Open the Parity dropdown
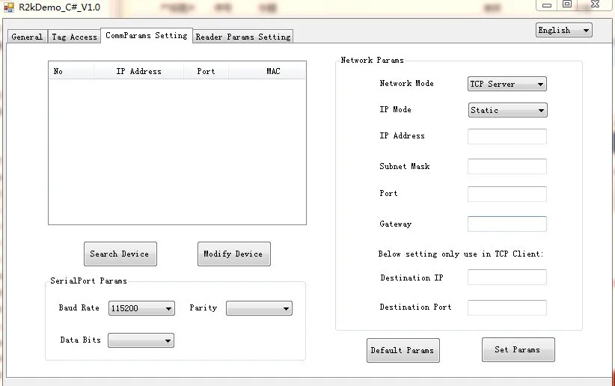 click(x=260, y=308)
